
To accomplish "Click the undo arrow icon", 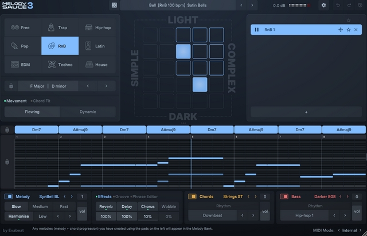I will [x=338, y=5].
